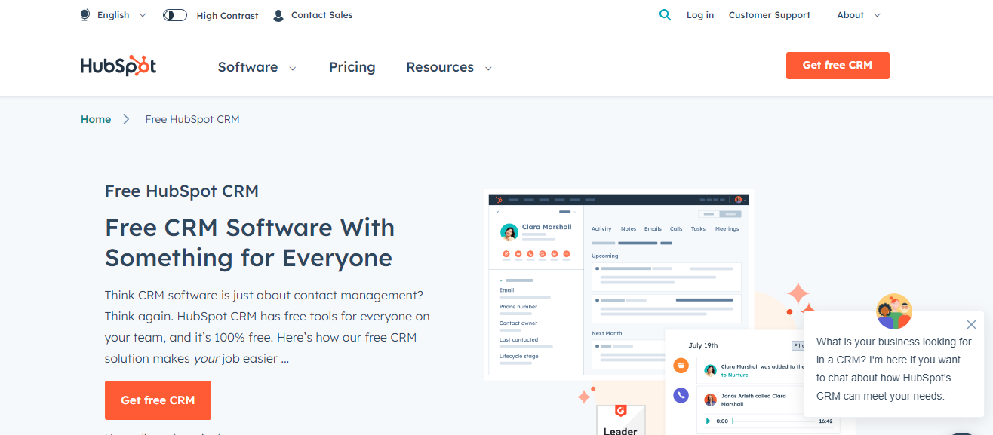The image size is (993, 435).
Task: Click the chat message bubble text
Action: (x=893, y=369)
